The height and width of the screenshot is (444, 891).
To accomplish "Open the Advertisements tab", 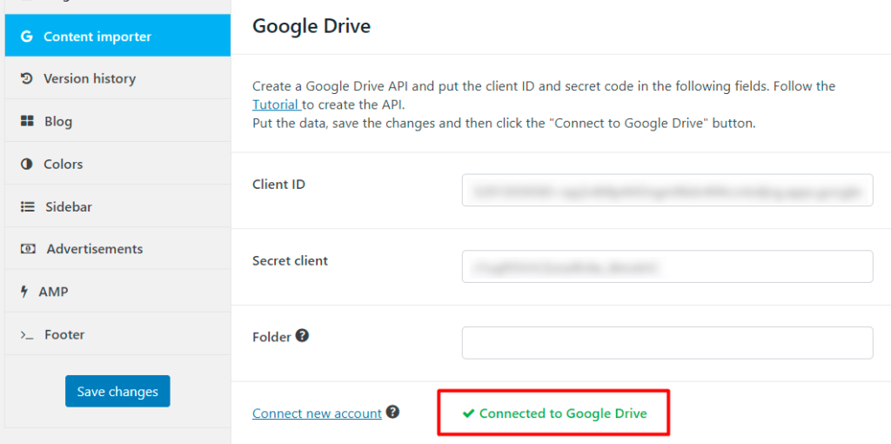I will 117,249.
